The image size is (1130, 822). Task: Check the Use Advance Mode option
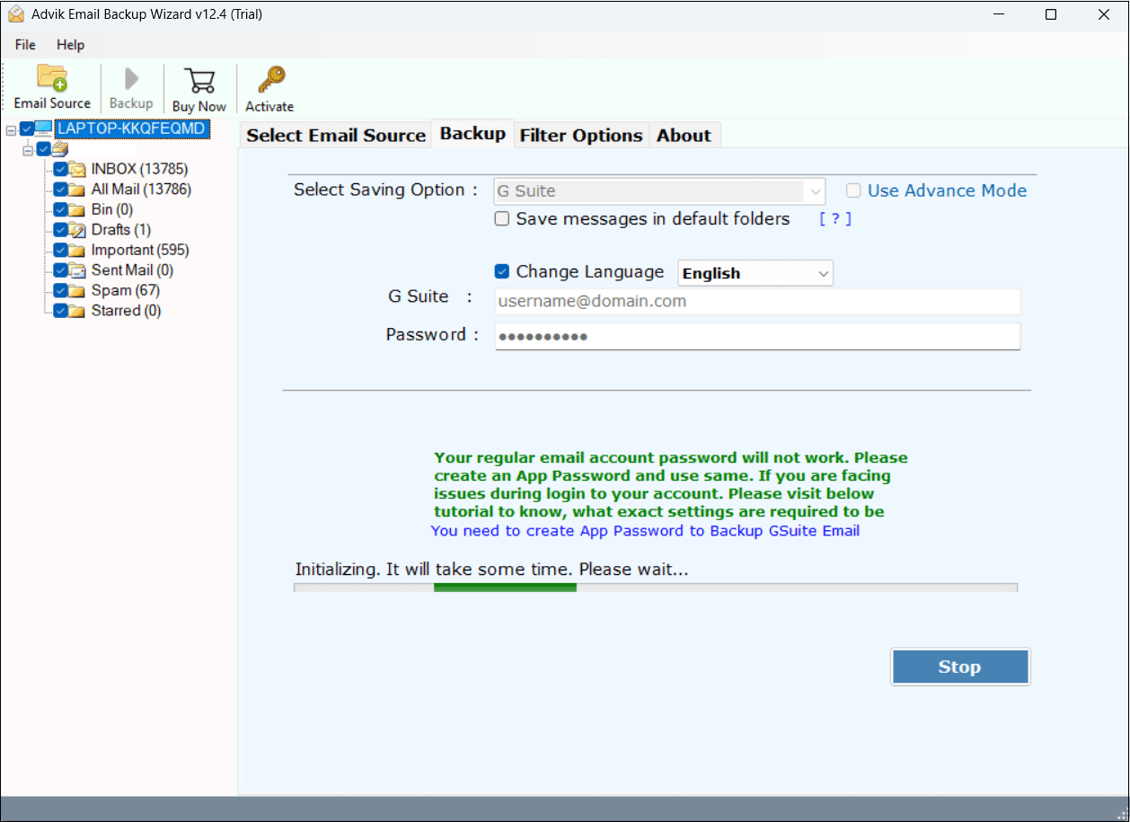point(852,190)
